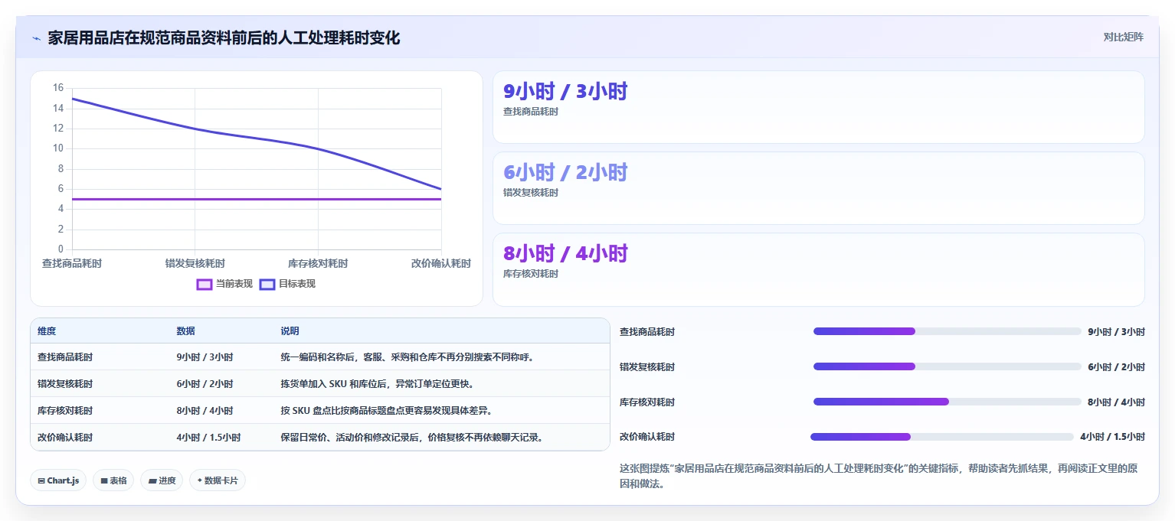Click the Chart.js chip icon
This screenshot has width=1175, height=521.
tap(41, 480)
